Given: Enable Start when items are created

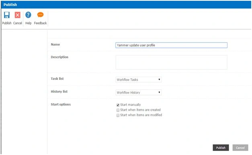Looking at the screenshot, I should click(118, 110).
